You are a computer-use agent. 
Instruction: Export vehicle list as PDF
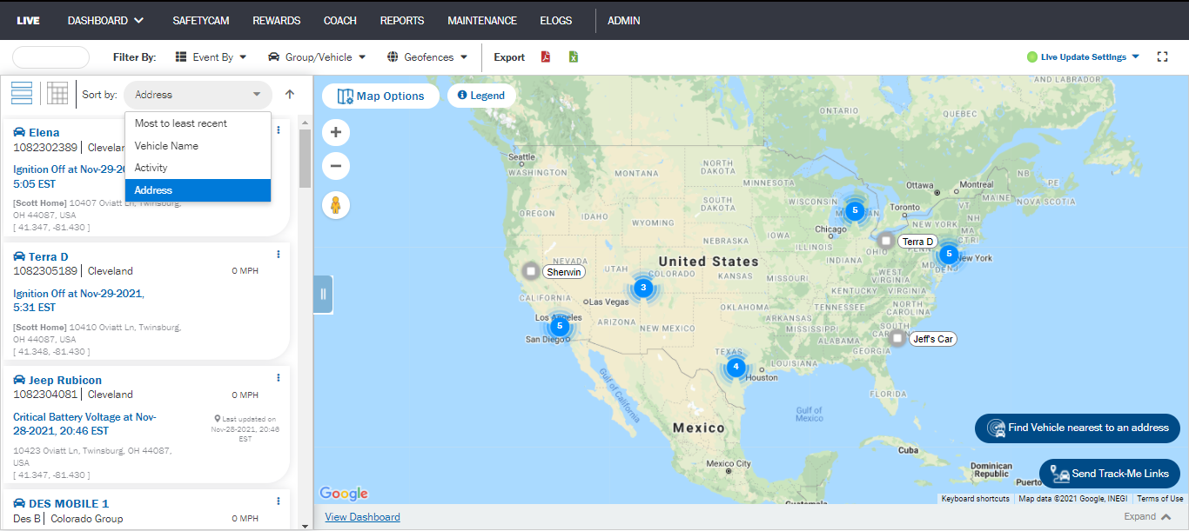click(546, 56)
